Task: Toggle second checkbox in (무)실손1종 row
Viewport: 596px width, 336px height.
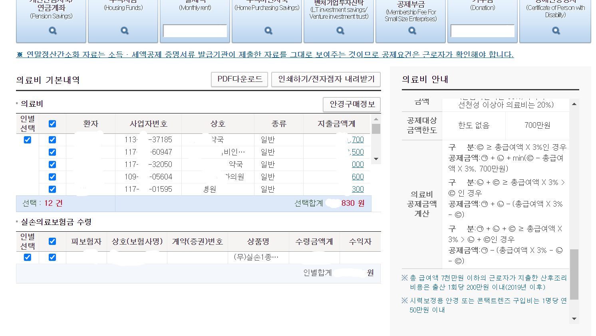Action: (x=52, y=257)
